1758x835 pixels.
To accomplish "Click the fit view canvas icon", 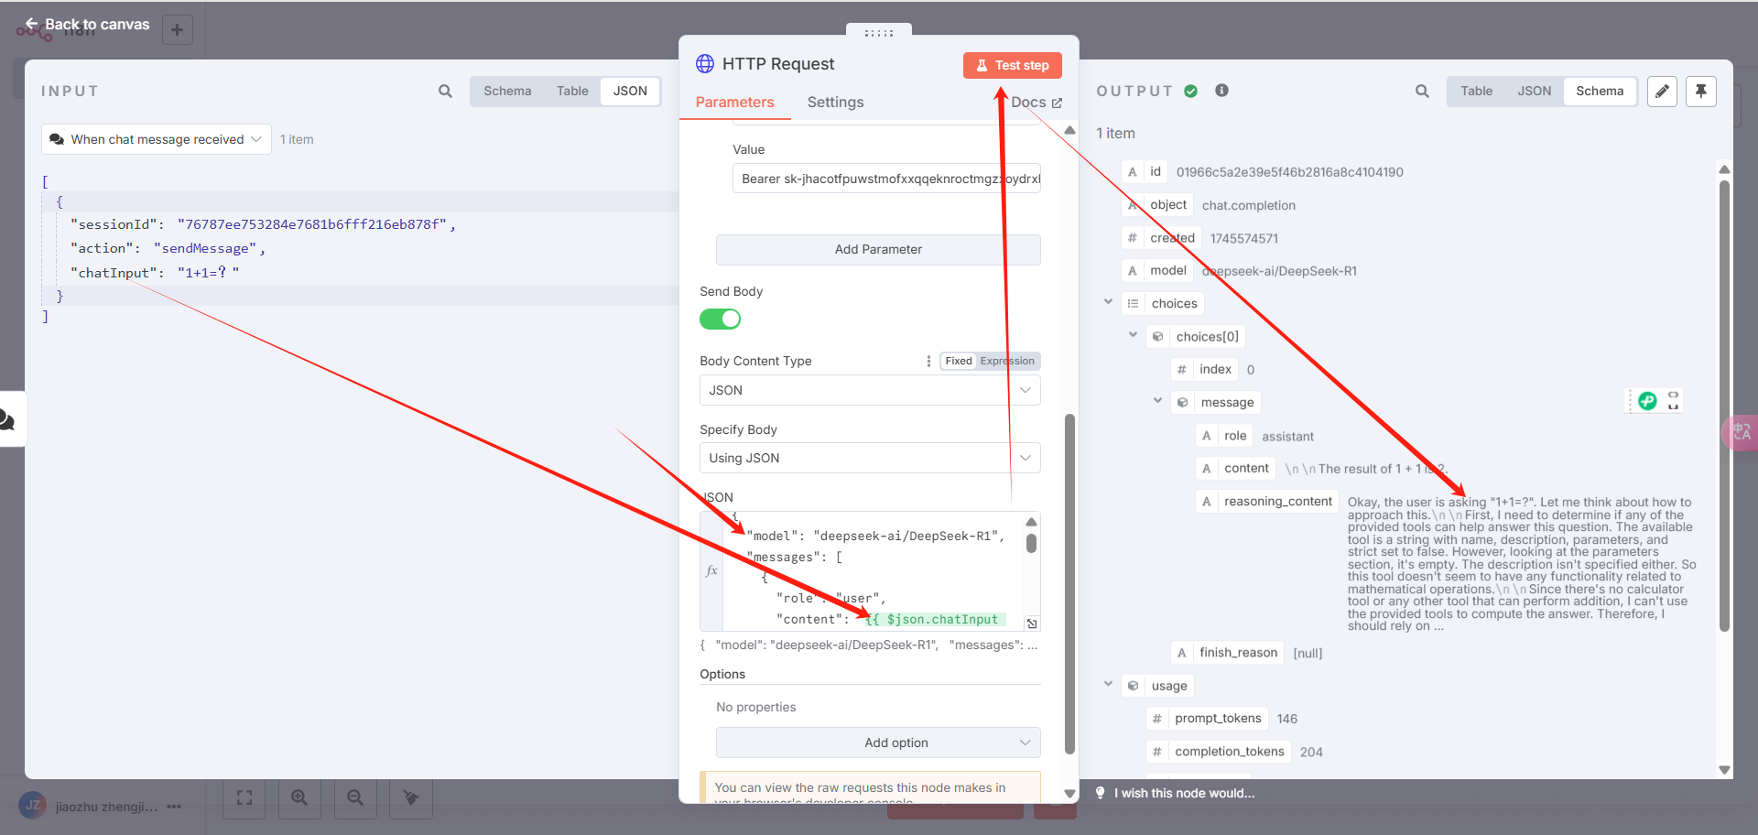I will click(244, 798).
